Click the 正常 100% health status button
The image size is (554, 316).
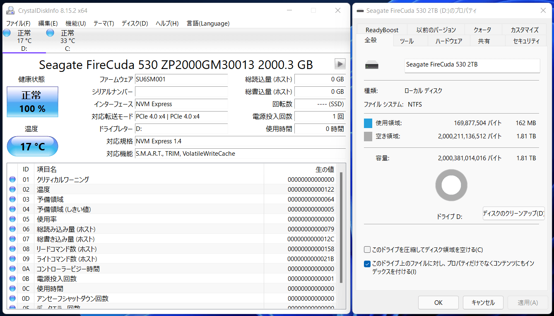[x=33, y=102]
